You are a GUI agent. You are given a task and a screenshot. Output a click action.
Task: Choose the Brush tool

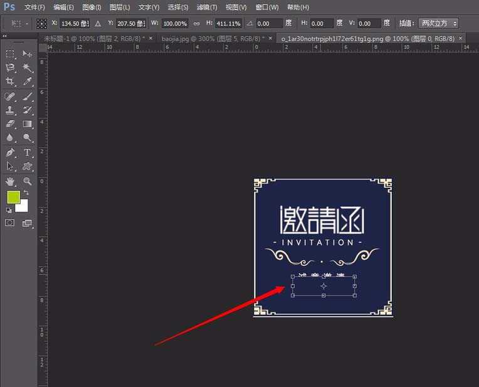click(x=28, y=96)
